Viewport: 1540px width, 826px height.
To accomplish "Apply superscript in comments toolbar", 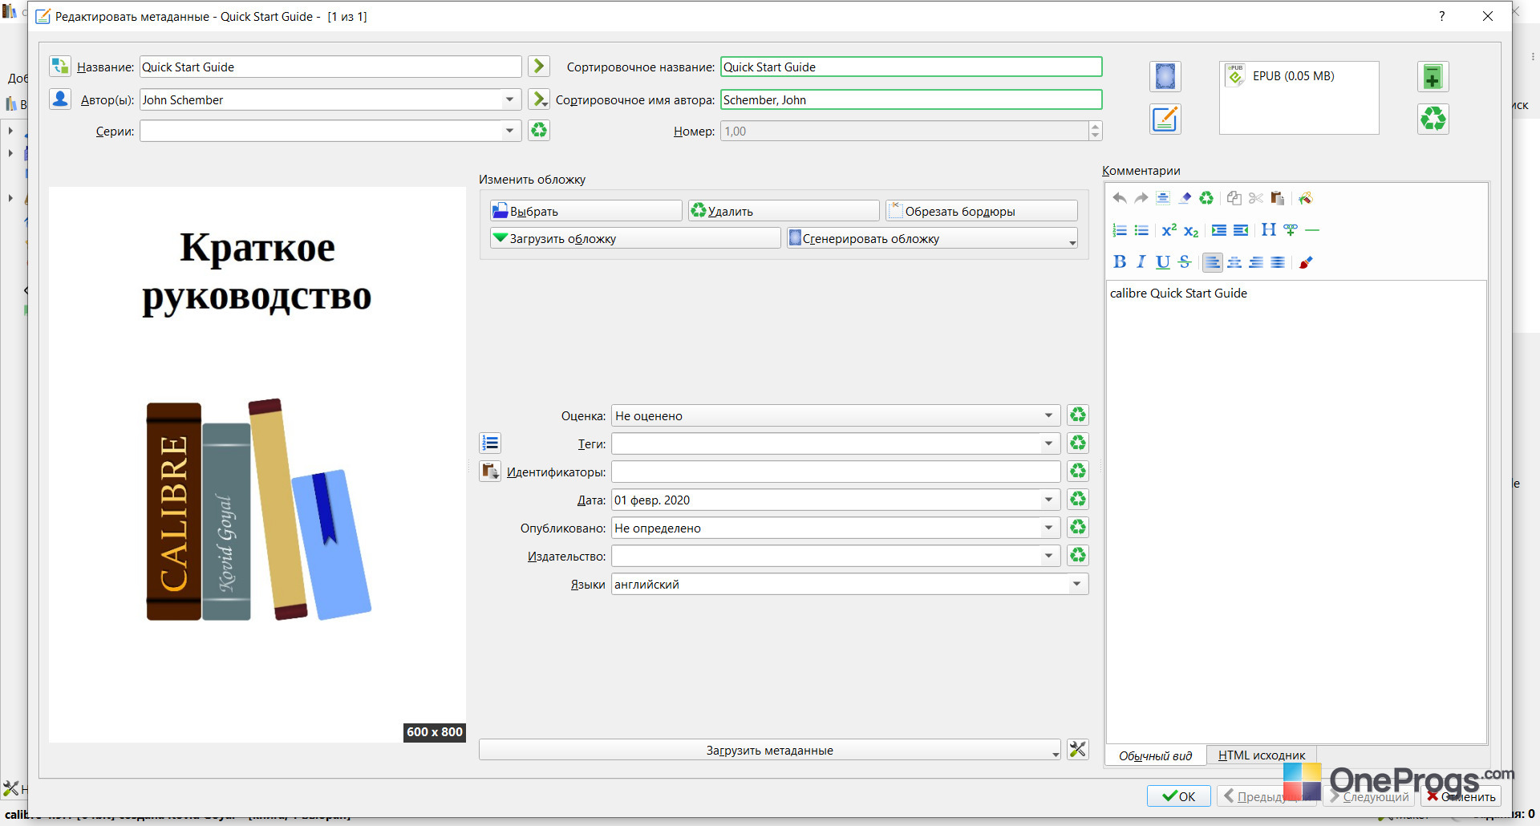I will pos(1169,230).
